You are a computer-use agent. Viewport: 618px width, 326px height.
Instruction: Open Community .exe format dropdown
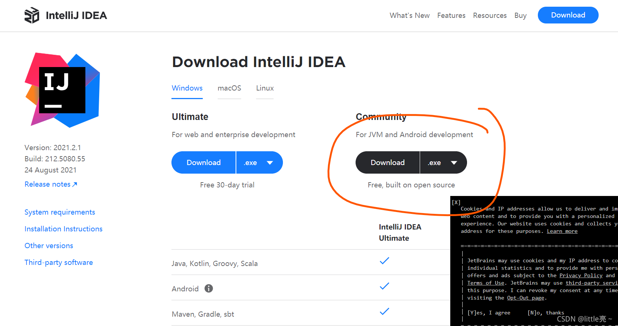[444, 162]
